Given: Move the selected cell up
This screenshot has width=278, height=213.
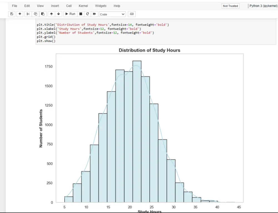Looking at the screenshot, I should pyautogui.click(x=51, y=14).
